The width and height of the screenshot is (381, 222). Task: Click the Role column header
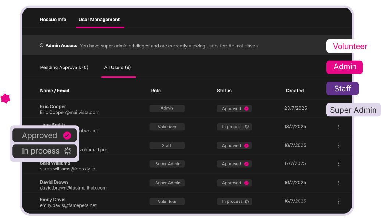[156, 91]
